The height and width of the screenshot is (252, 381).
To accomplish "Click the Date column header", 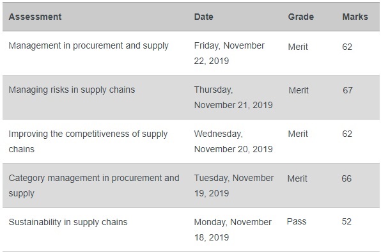I will [x=204, y=17].
